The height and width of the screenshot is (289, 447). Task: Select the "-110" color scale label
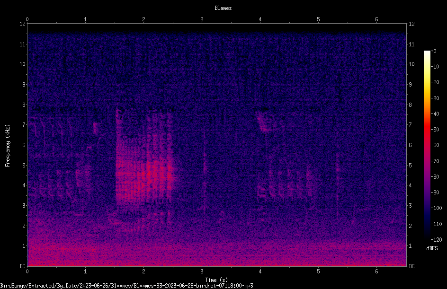click(437, 224)
